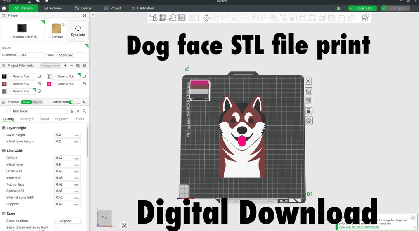Viewport: 419px width, 231px height.
Task: Open the Assembly view puzzle icon
Action: pos(365,18)
